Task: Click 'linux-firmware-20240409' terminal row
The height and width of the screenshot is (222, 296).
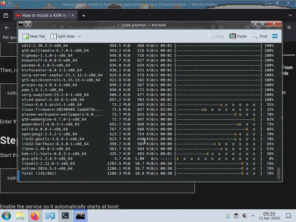Action: pos(148,110)
